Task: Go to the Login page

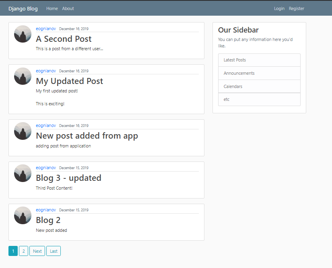Action: [x=279, y=8]
